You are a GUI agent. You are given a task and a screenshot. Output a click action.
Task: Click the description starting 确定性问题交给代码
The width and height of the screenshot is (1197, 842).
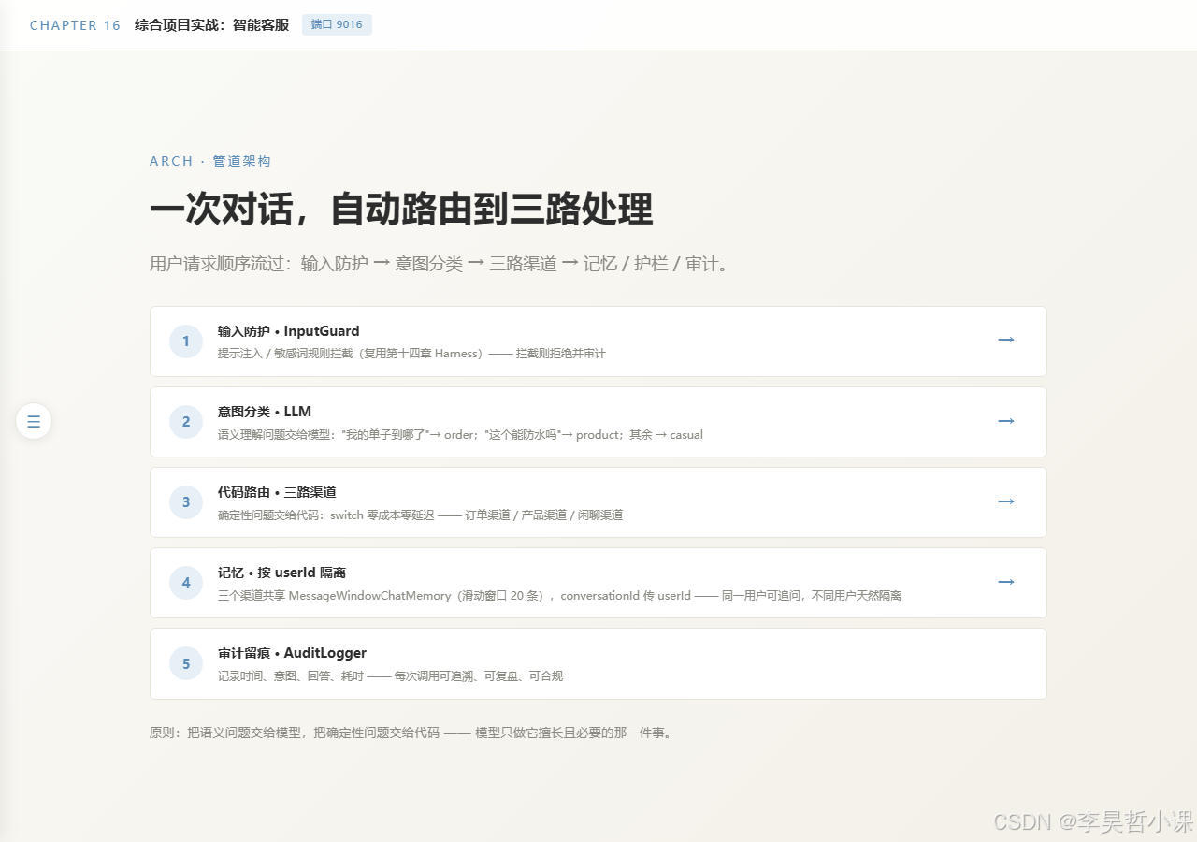pyautogui.click(x=420, y=515)
